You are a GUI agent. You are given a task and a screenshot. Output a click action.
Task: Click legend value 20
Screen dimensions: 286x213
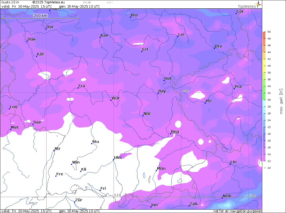click(x=269, y=134)
